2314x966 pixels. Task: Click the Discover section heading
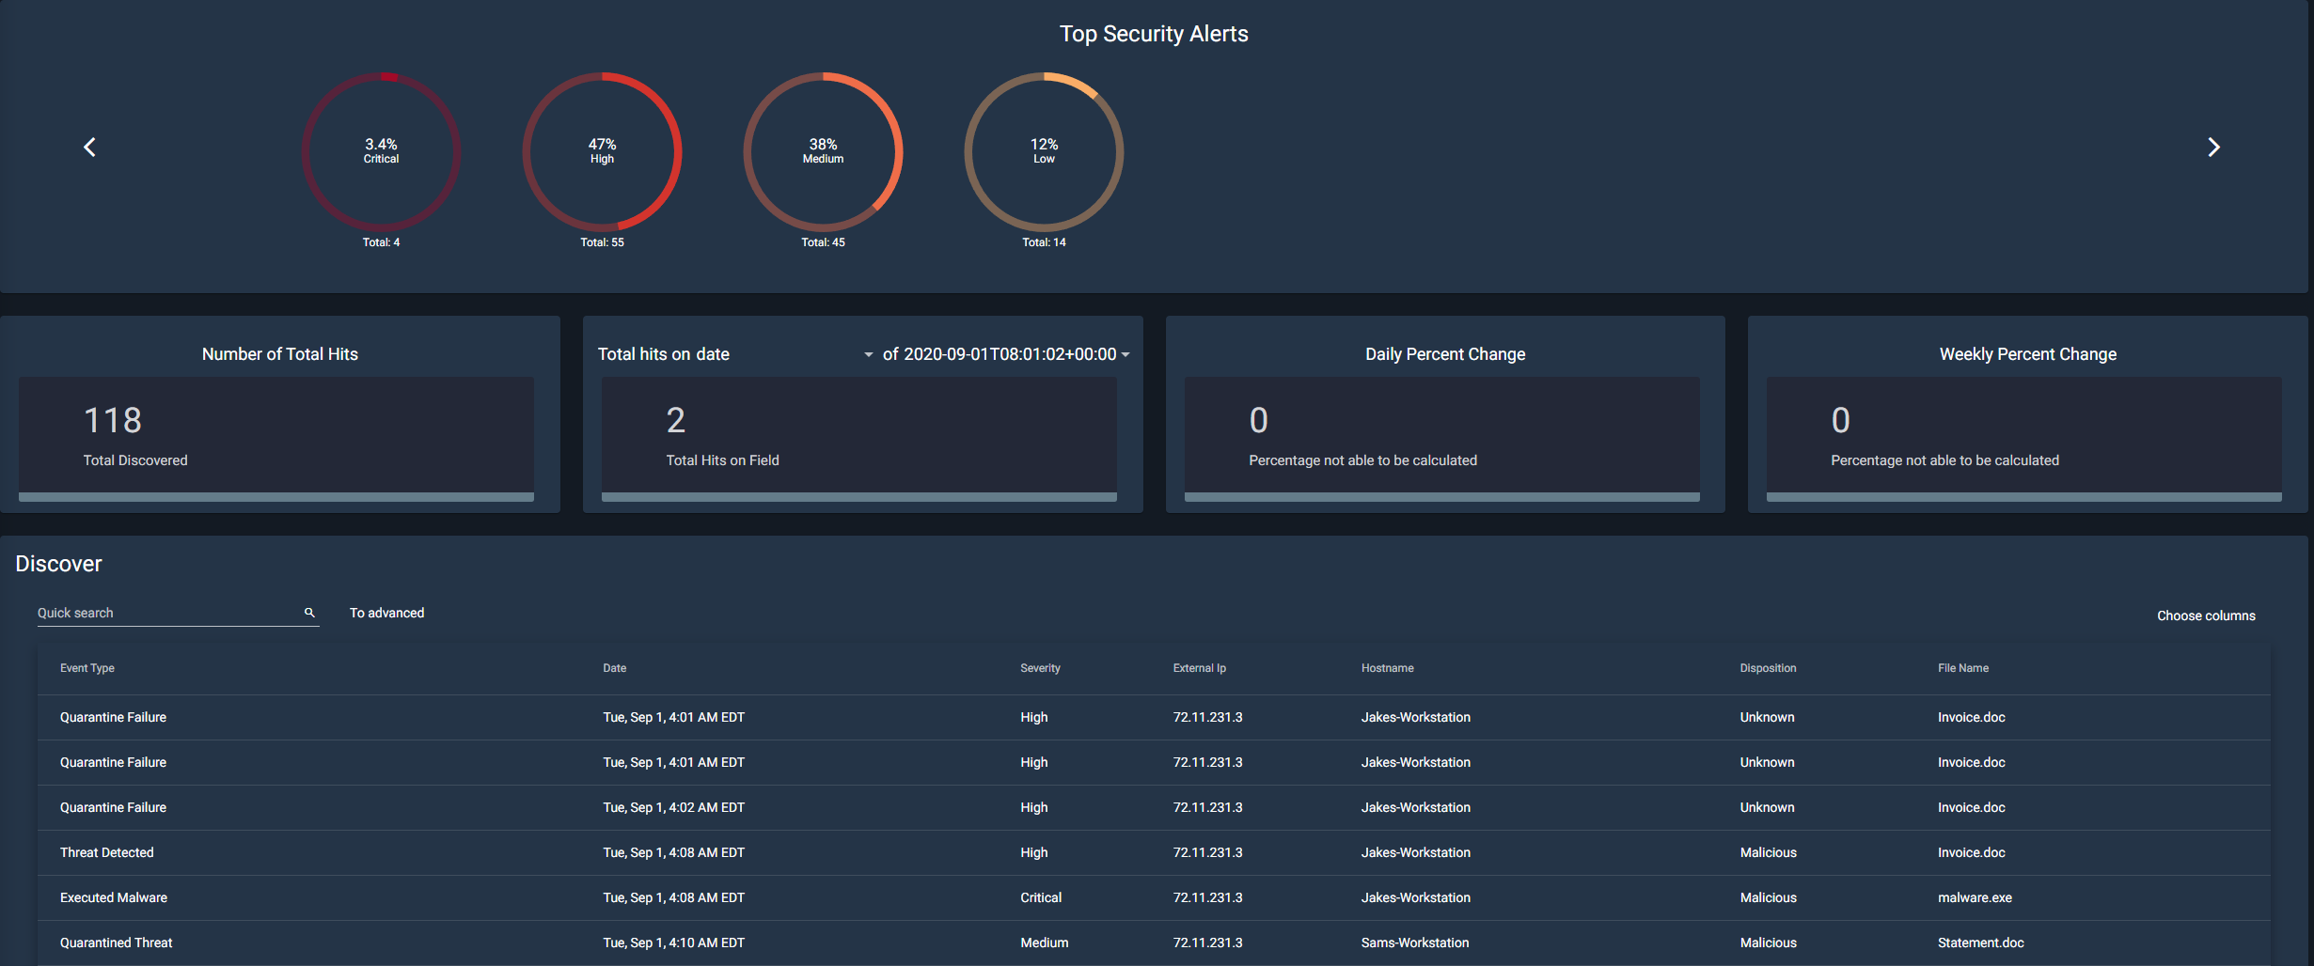[58, 564]
